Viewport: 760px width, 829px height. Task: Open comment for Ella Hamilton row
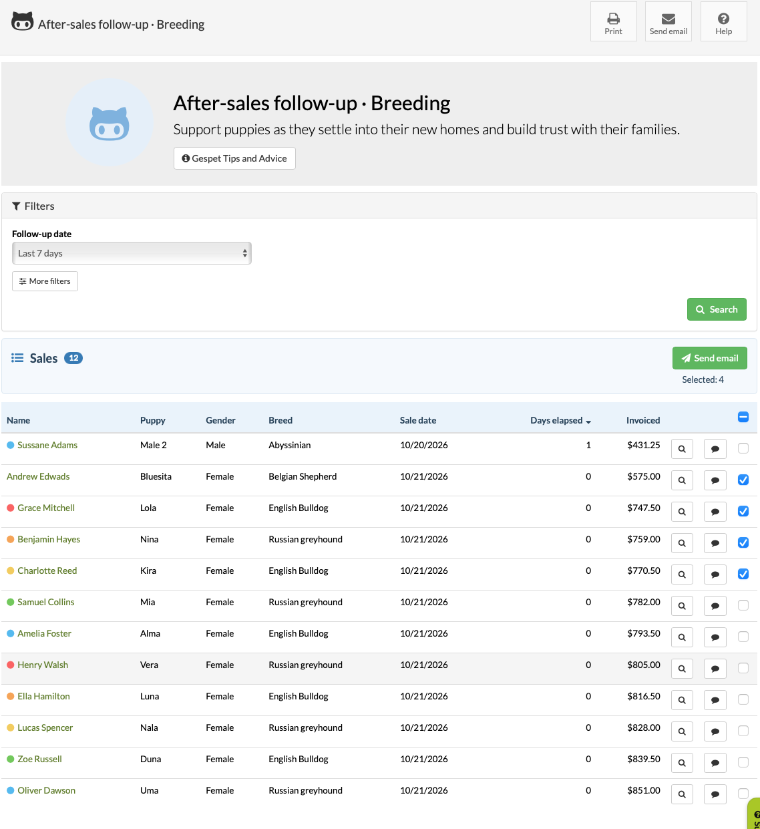point(715,700)
